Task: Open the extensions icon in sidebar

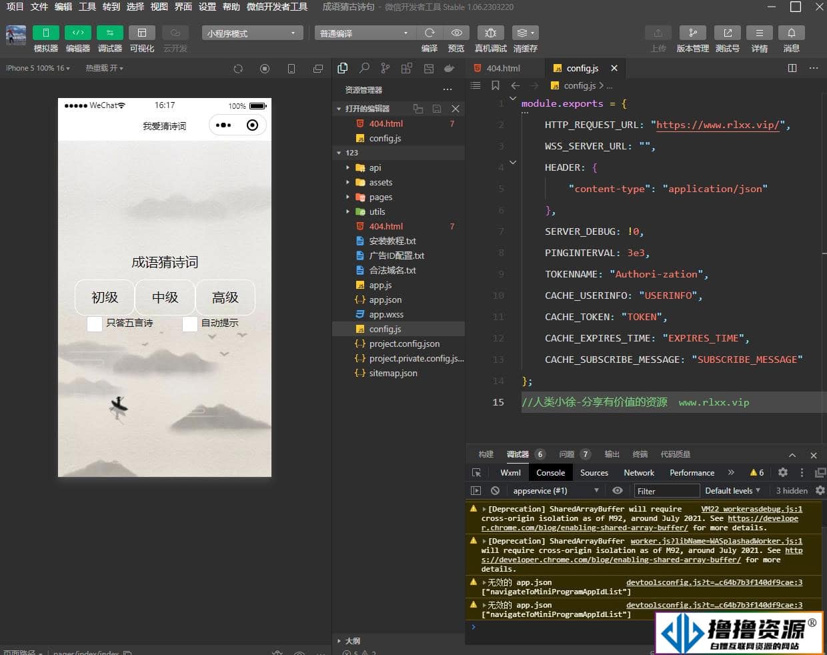Action: [407, 68]
